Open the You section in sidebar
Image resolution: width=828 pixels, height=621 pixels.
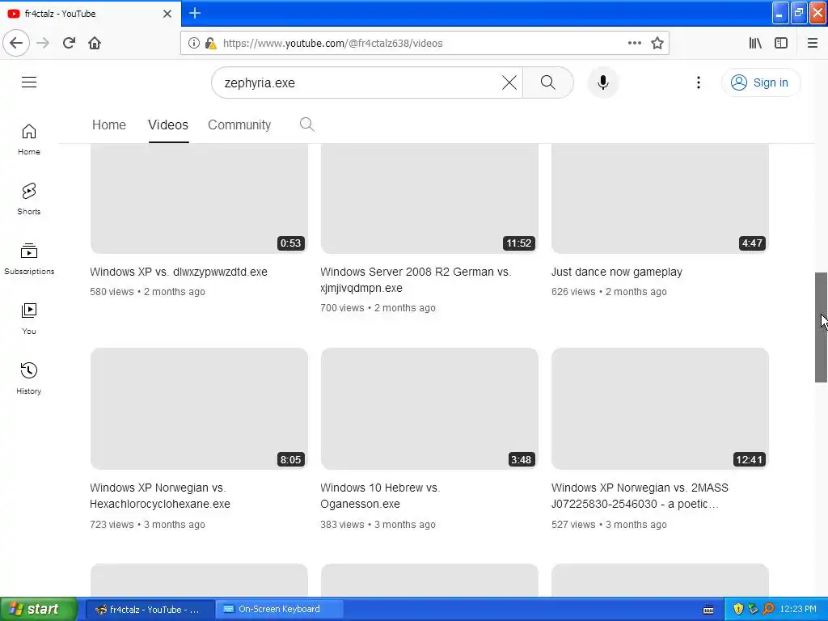[29, 319]
